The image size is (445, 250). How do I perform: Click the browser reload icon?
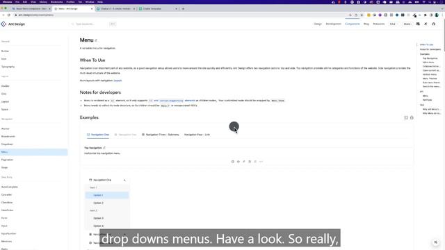9,15
